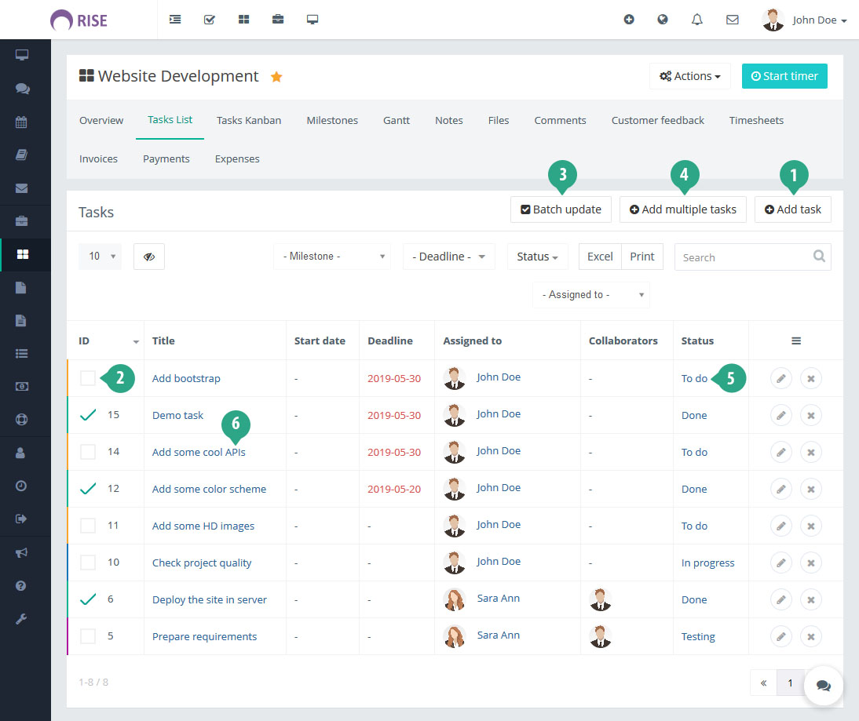Expand the Assigned to filter dropdown
The width and height of the screenshot is (859, 721).
590,294
